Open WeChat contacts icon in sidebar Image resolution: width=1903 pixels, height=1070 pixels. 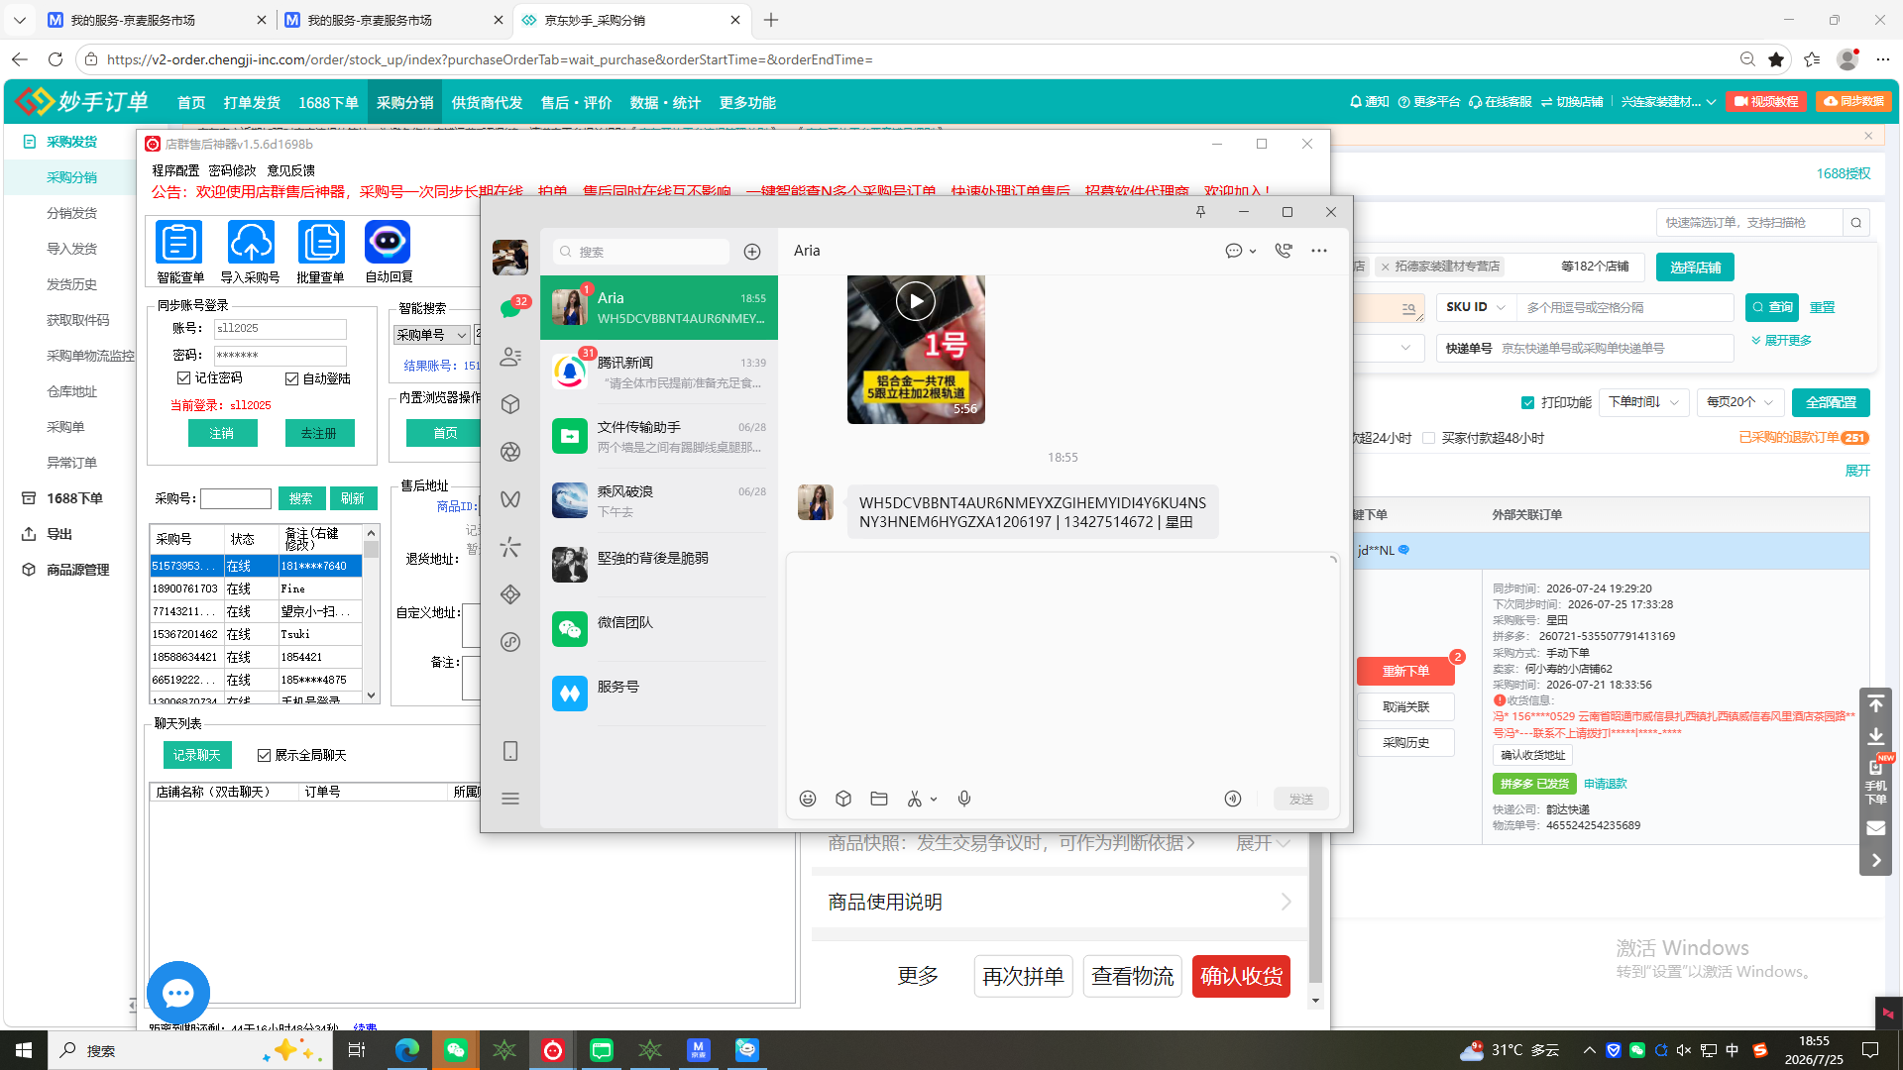(510, 357)
